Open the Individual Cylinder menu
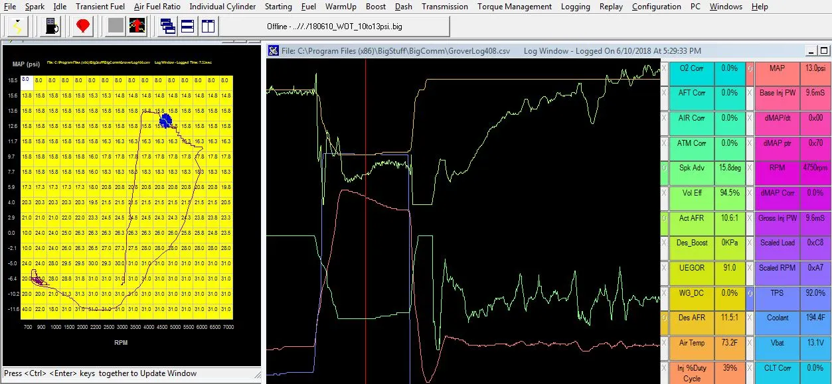832x384 pixels. point(222,7)
